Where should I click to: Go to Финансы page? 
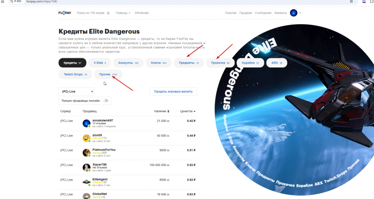pos(280,13)
